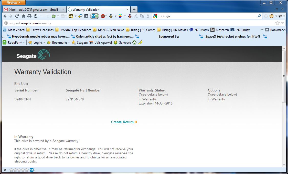
Task: Open a new tab
Action: 134,9
